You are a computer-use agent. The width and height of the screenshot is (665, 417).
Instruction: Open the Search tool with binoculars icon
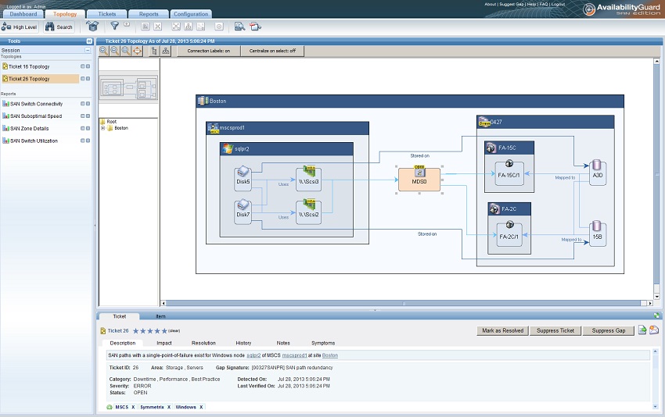[59, 27]
